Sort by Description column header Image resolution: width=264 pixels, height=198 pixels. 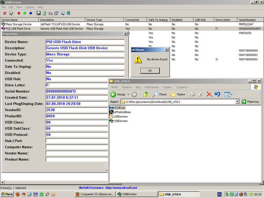(62, 20)
